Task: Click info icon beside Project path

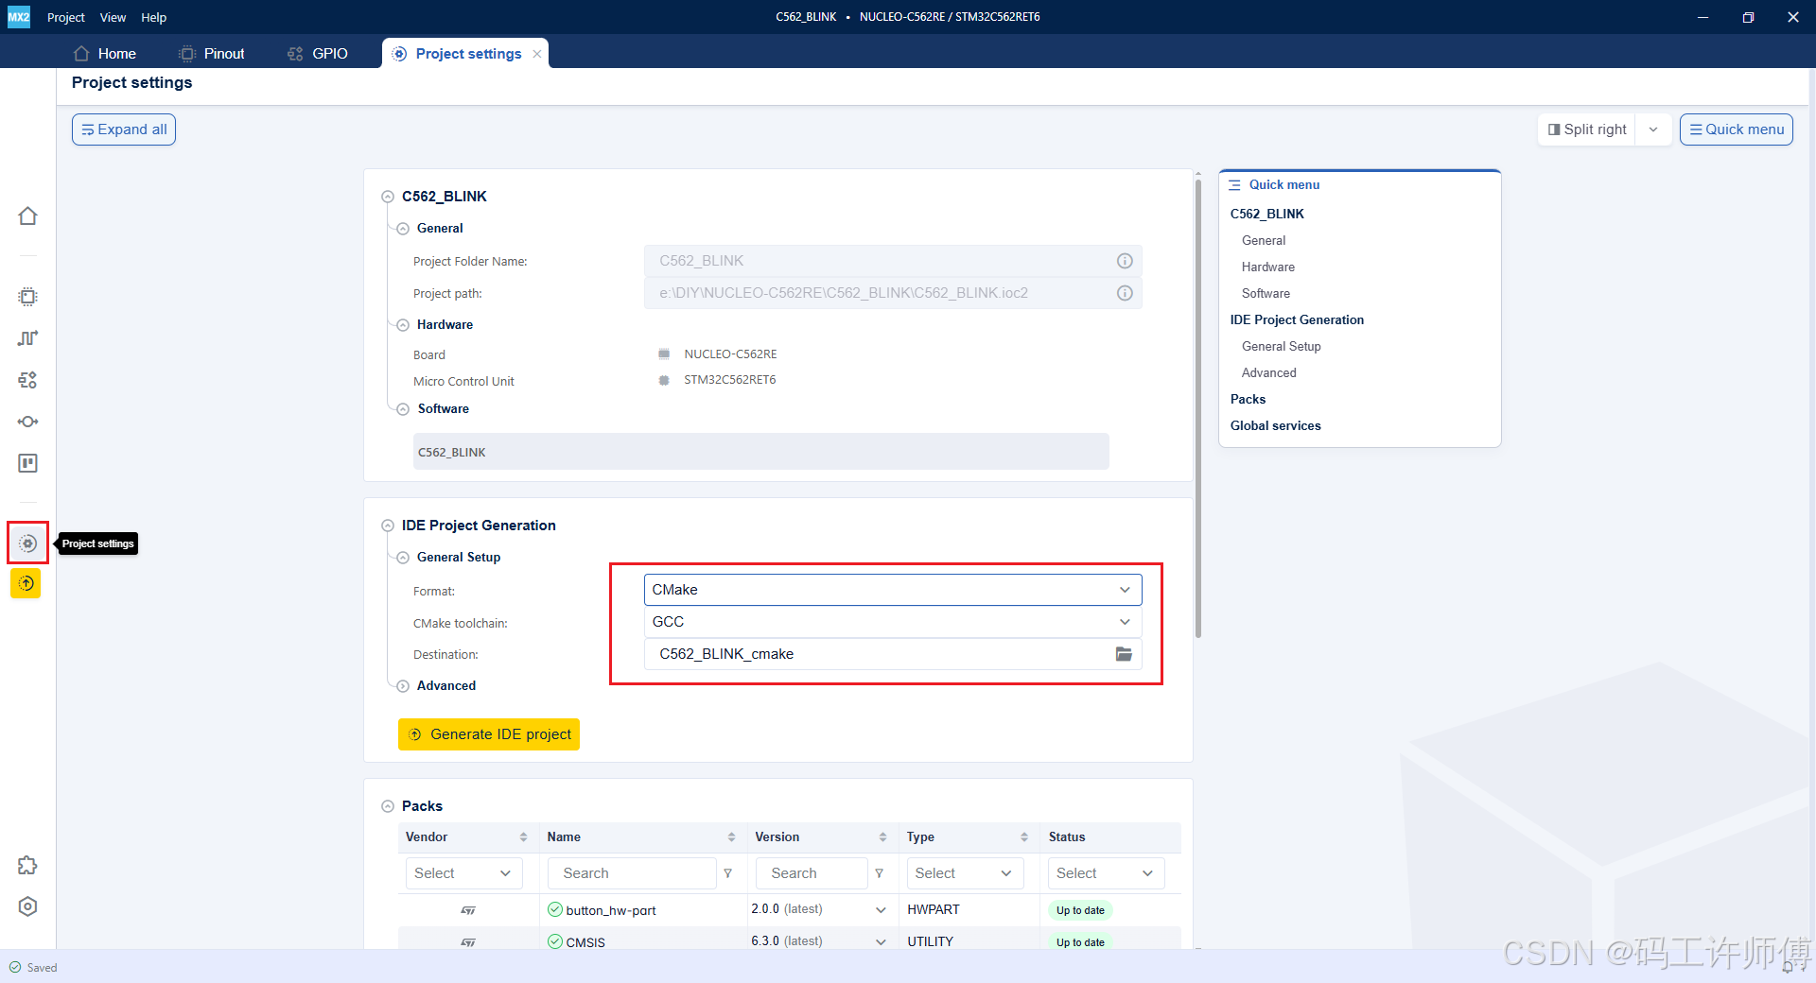Action: click(1125, 293)
